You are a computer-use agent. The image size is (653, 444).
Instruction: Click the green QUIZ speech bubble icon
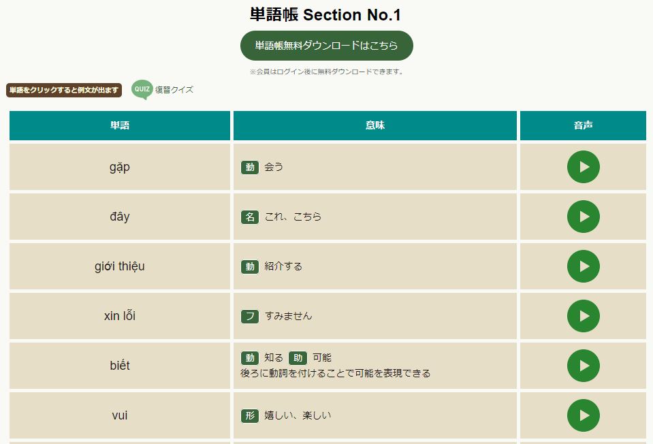pyautogui.click(x=142, y=89)
